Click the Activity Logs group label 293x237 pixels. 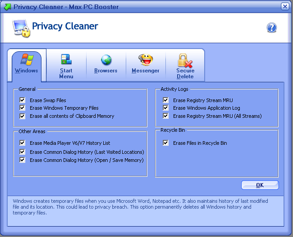point(174,89)
